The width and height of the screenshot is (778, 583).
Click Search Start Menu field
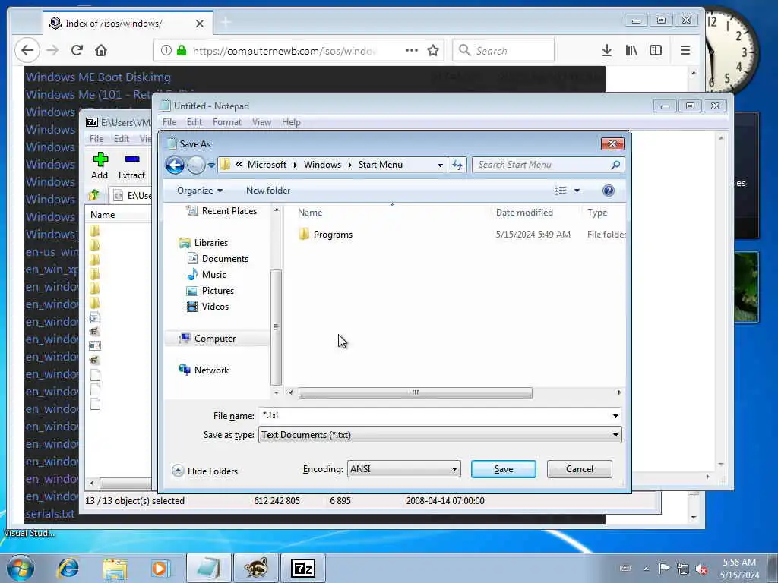coord(542,165)
